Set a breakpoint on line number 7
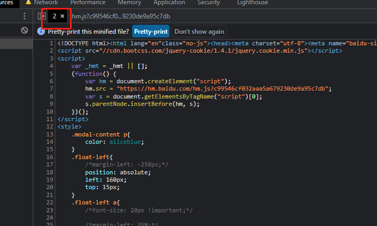The width and height of the screenshot is (377, 226). click(51, 89)
